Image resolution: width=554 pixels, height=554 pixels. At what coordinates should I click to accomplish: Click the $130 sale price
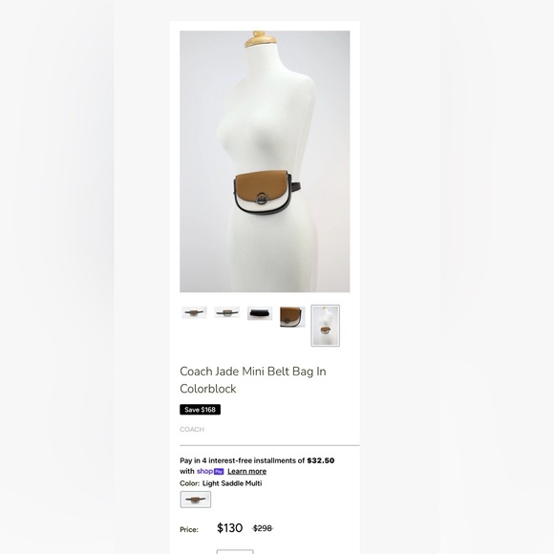coord(229,528)
